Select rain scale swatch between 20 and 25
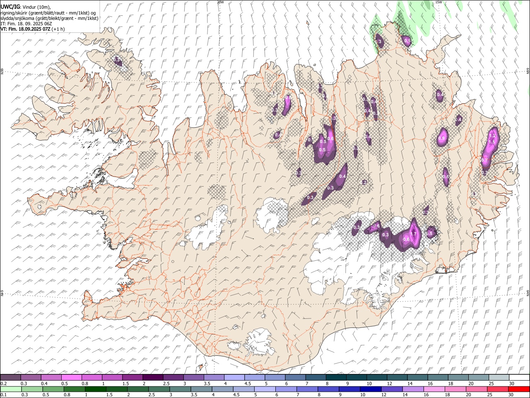Viewport: 530px width, 398px height. point(476,389)
